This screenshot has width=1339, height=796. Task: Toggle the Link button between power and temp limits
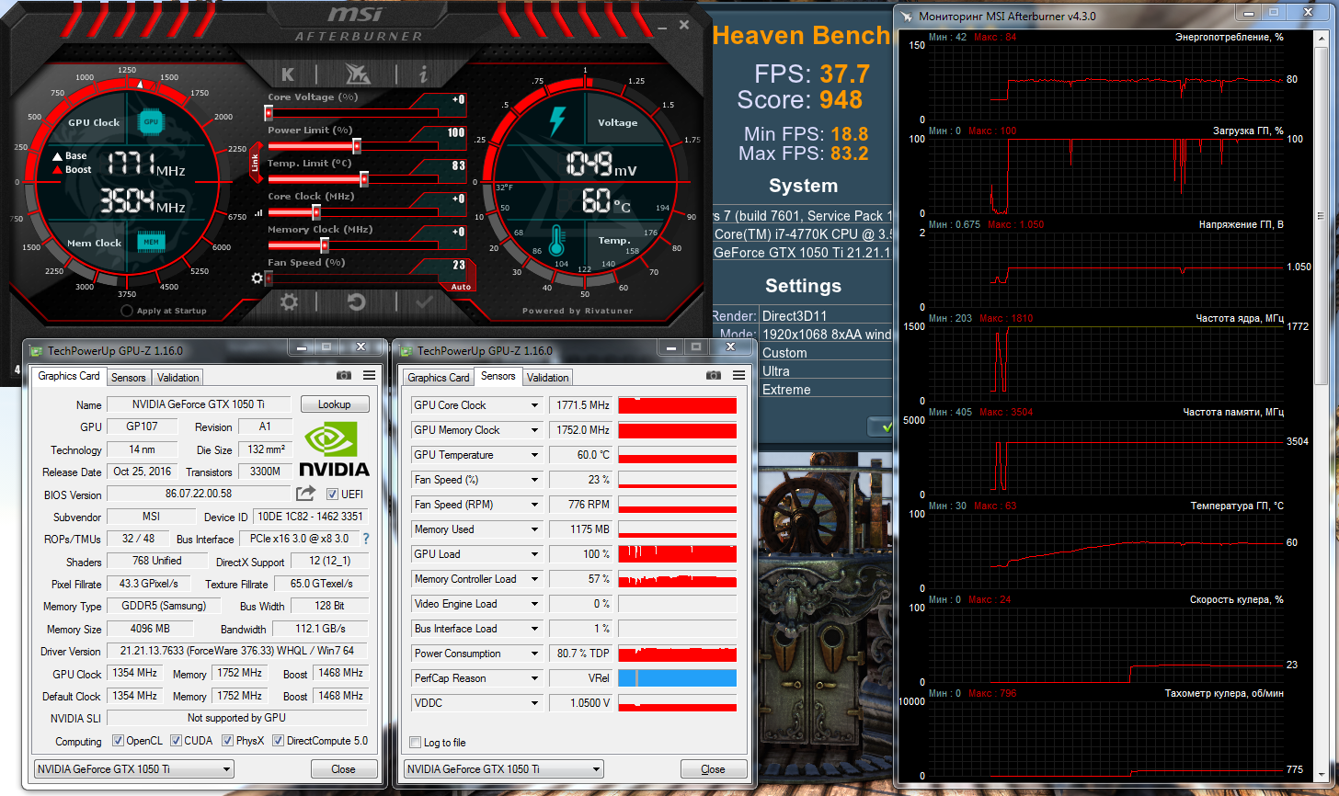click(255, 163)
